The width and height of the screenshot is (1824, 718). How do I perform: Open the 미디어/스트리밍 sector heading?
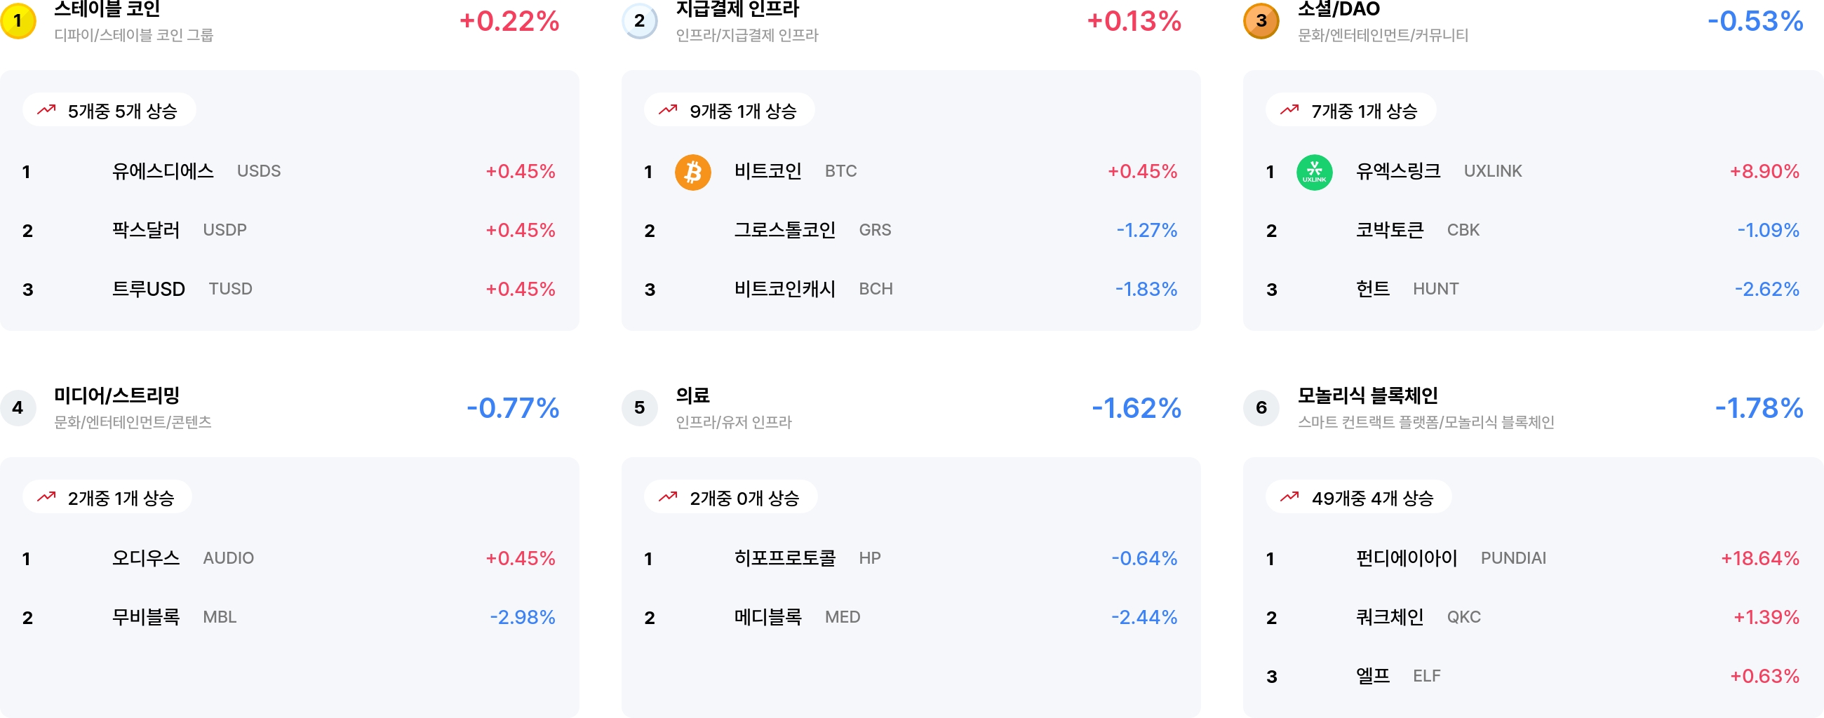117,395
